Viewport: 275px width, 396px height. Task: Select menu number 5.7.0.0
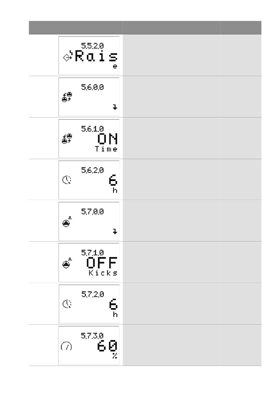(92, 211)
